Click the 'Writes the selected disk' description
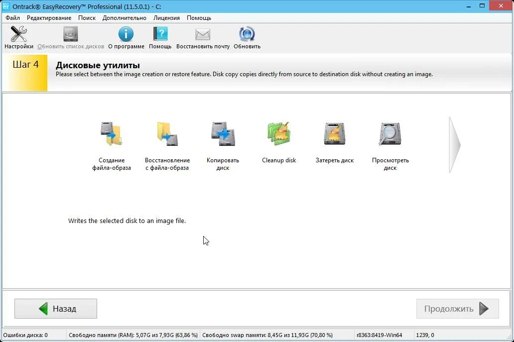514x342 pixels. [127, 221]
